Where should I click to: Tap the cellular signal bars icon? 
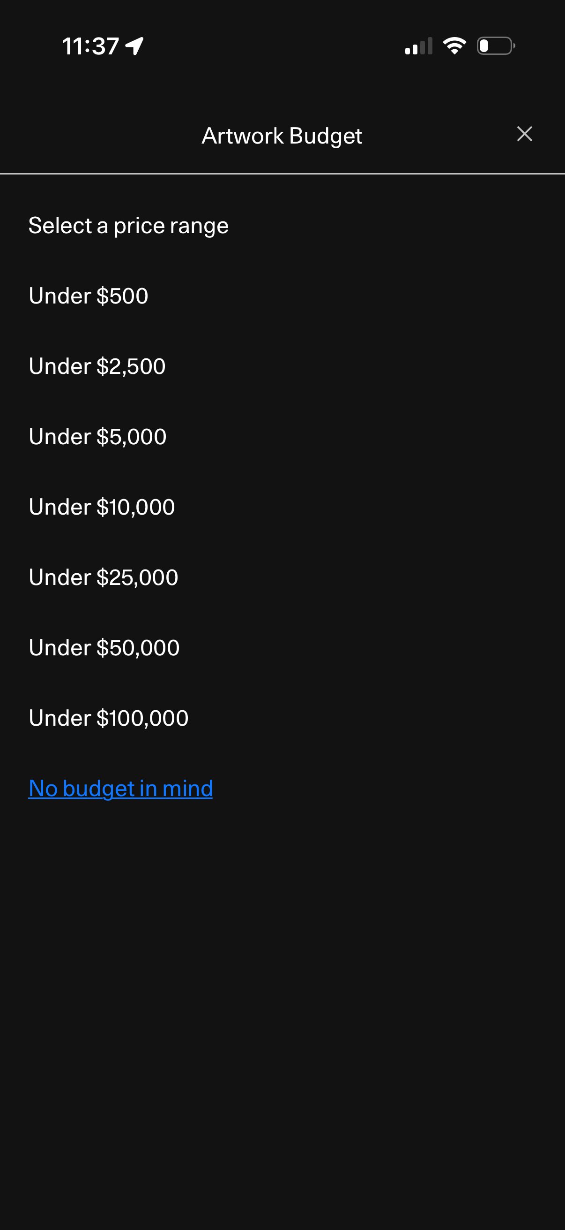pyautogui.click(x=418, y=46)
